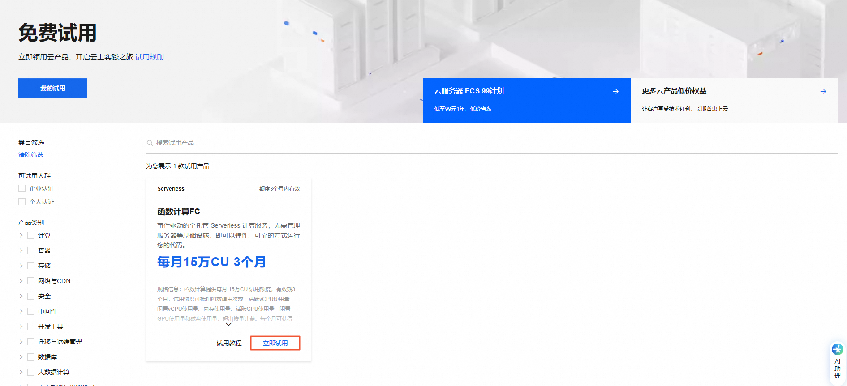Tick the 存储 category checkbox
This screenshot has width=847, height=386.
pyautogui.click(x=31, y=266)
